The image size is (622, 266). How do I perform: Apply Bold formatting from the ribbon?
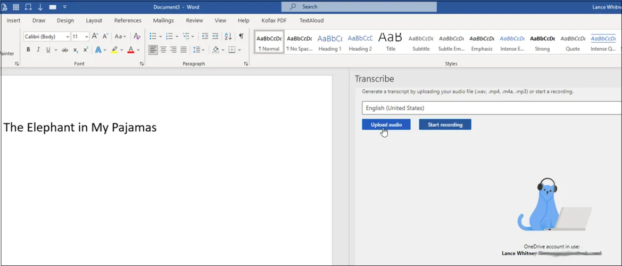point(28,49)
